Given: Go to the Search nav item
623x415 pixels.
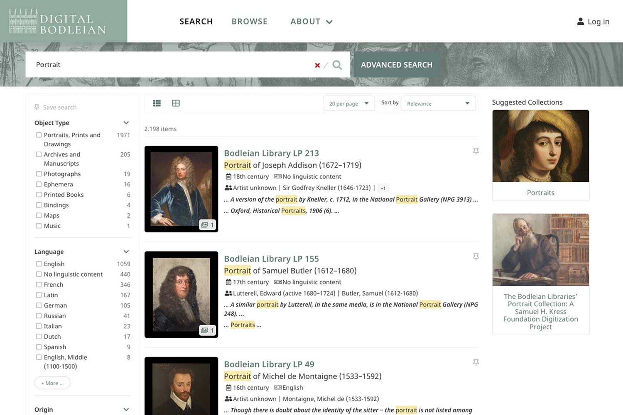Looking at the screenshot, I should 196,22.
